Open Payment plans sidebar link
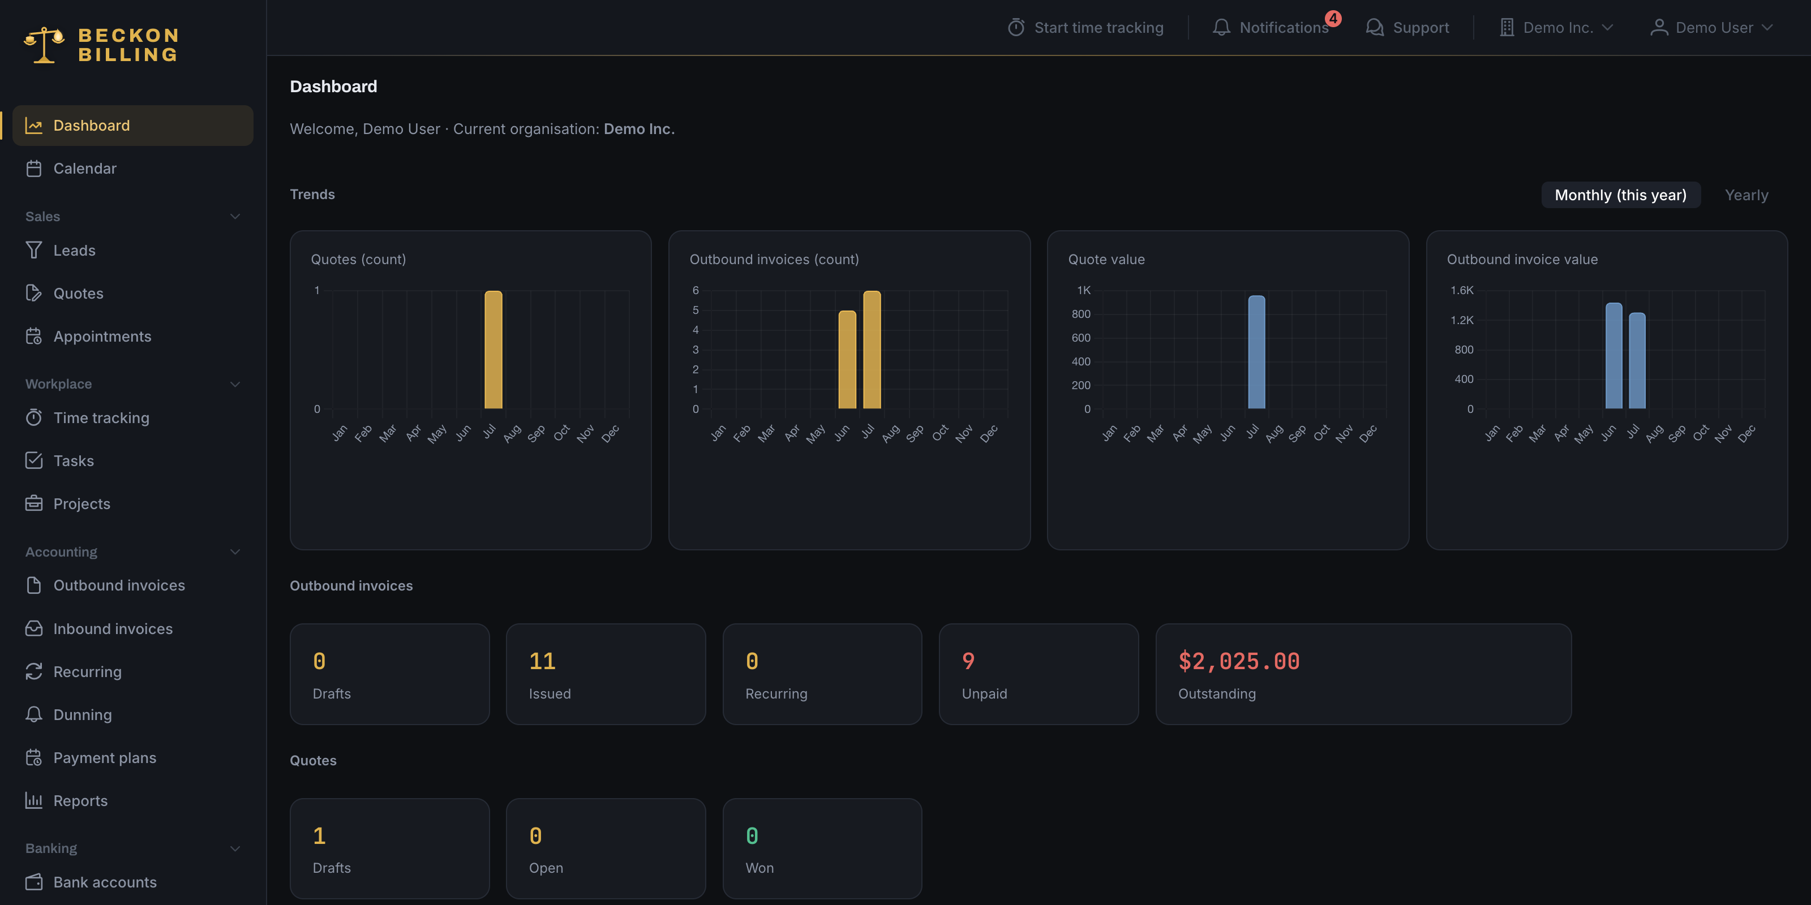The image size is (1811, 905). 133,758
